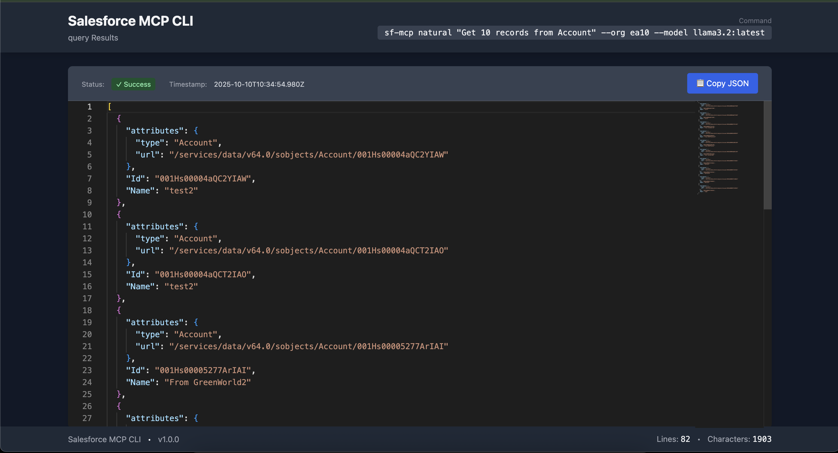Viewport: 838px width, 453px height.
Task: Click the checkmark icon in Success badge
Action: [119, 84]
